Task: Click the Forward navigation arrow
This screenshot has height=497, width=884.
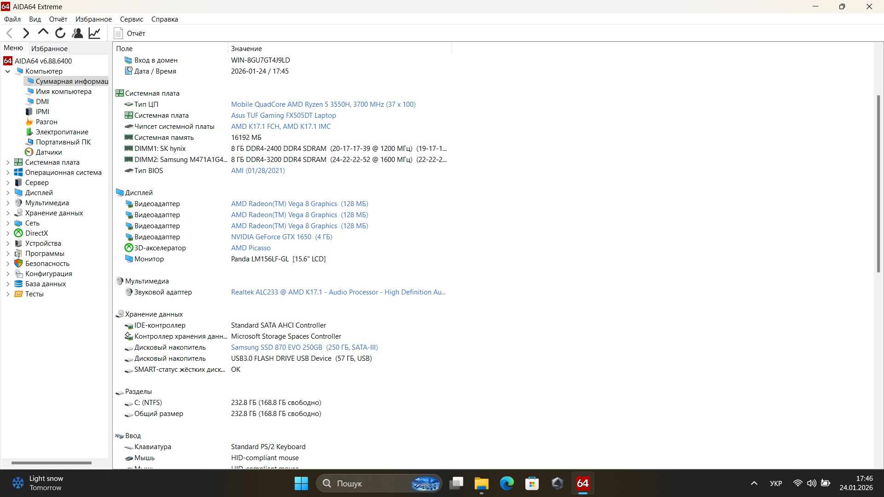Action: [26, 33]
